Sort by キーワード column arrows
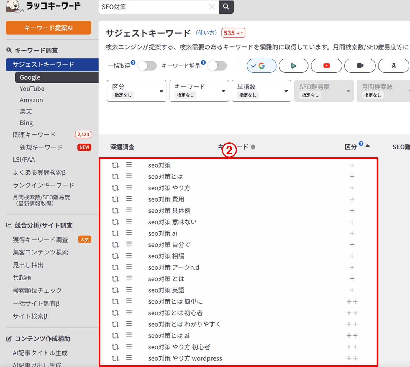410x367 pixels. tap(253, 147)
